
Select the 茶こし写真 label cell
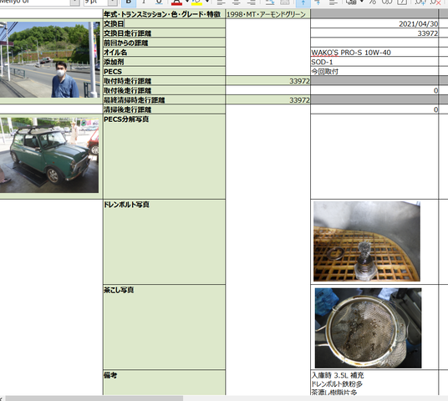pyautogui.click(x=165, y=327)
